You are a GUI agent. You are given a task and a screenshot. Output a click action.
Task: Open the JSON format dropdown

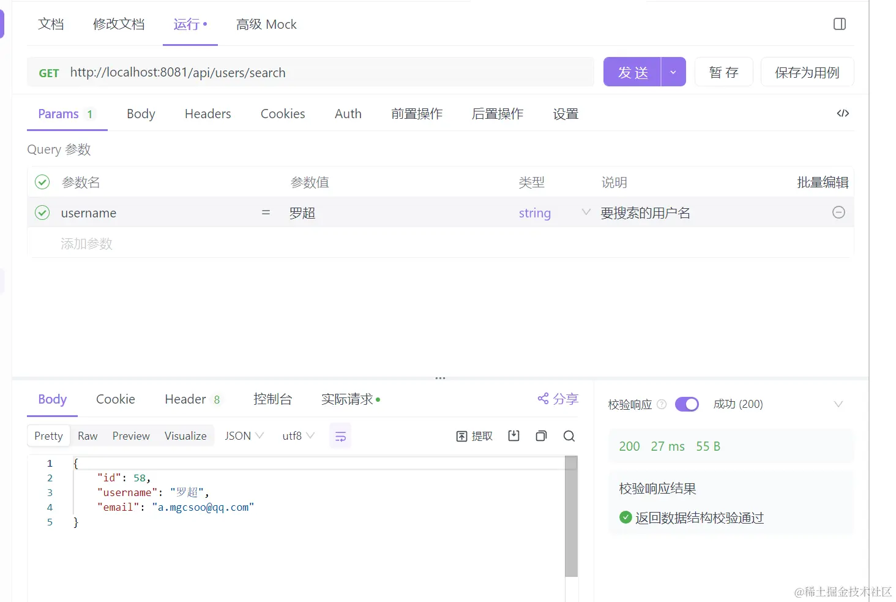coord(244,436)
